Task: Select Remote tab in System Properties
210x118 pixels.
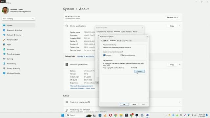Action: pos(135,32)
